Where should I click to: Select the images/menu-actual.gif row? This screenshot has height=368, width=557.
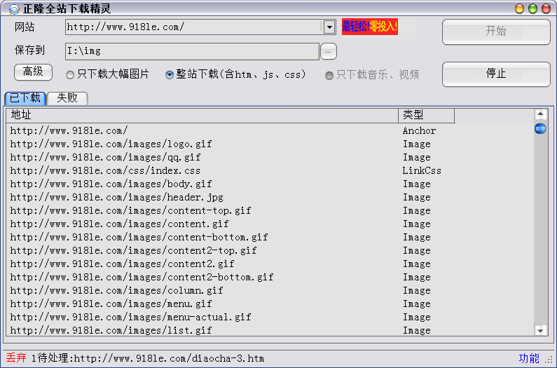(270, 317)
